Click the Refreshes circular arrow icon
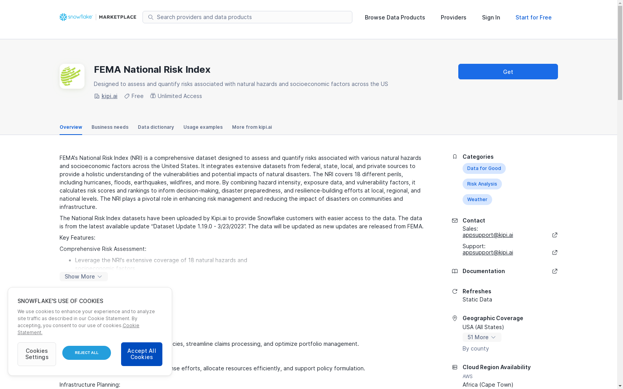This screenshot has width=623, height=389. [454, 291]
